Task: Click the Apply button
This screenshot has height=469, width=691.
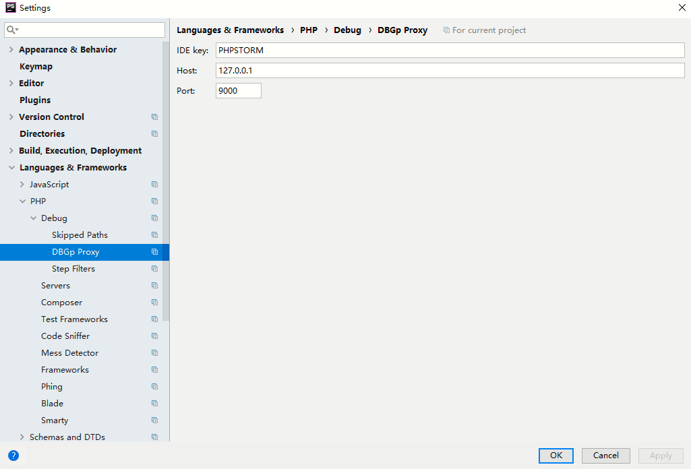Action: tap(661, 456)
